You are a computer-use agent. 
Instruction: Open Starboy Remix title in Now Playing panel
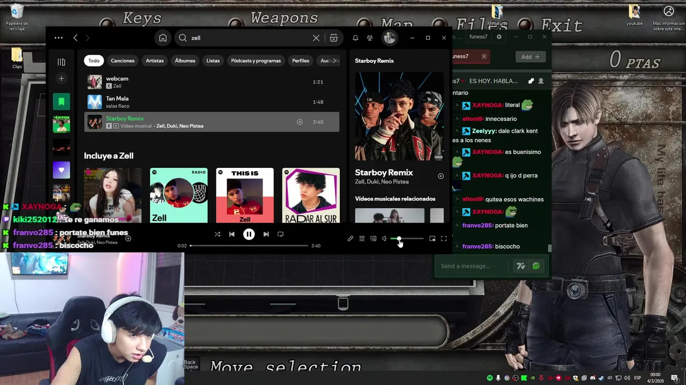384,173
